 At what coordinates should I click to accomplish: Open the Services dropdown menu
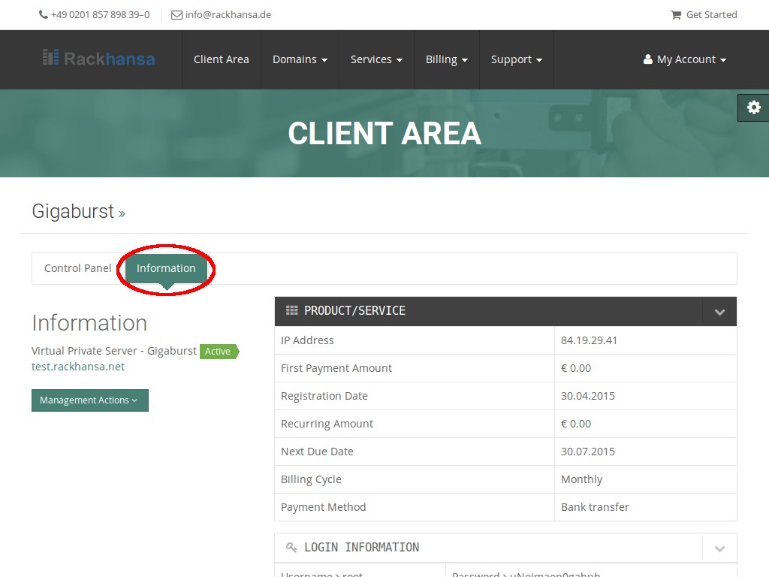(376, 59)
